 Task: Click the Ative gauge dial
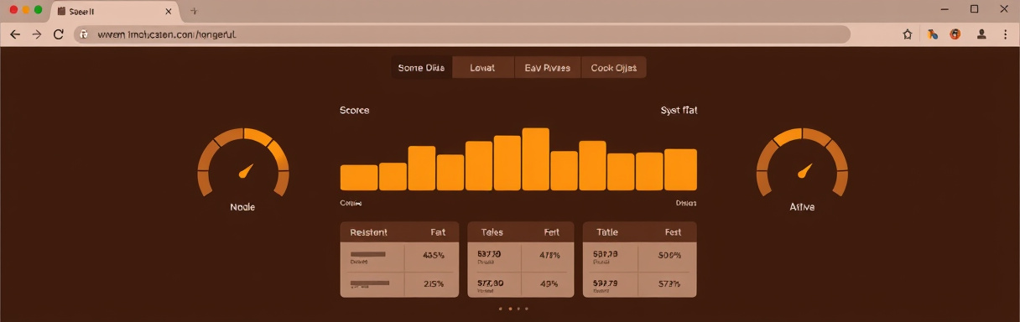(x=802, y=164)
